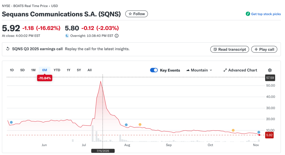Open Get top stock picks link
Viewport: 285px width, 155px height.
(266, 14)
